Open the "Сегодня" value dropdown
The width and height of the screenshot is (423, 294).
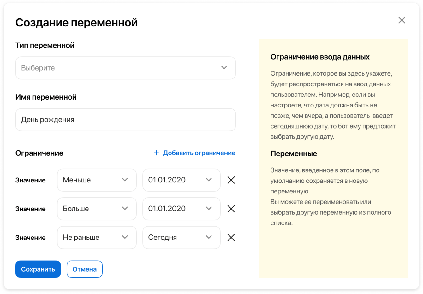coord(181,238)
